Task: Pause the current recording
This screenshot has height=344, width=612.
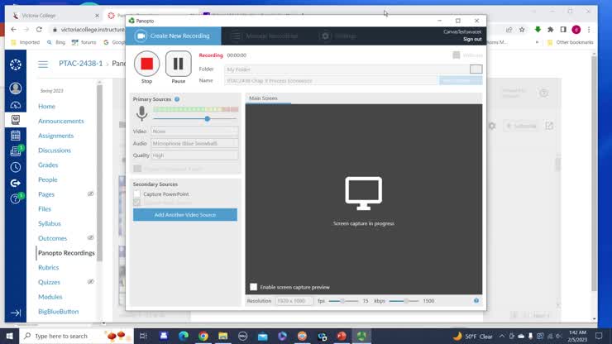Action: 178,64
